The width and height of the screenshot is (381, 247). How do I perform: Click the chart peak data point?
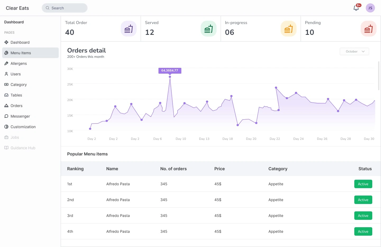[x=170, y=77]
